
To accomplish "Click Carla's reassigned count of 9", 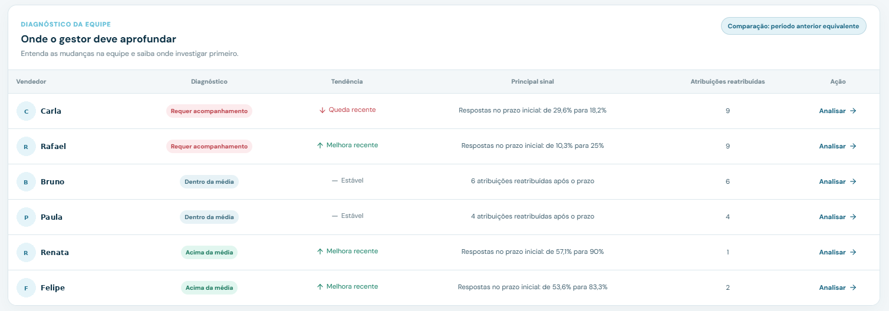I will pos(727,111).
